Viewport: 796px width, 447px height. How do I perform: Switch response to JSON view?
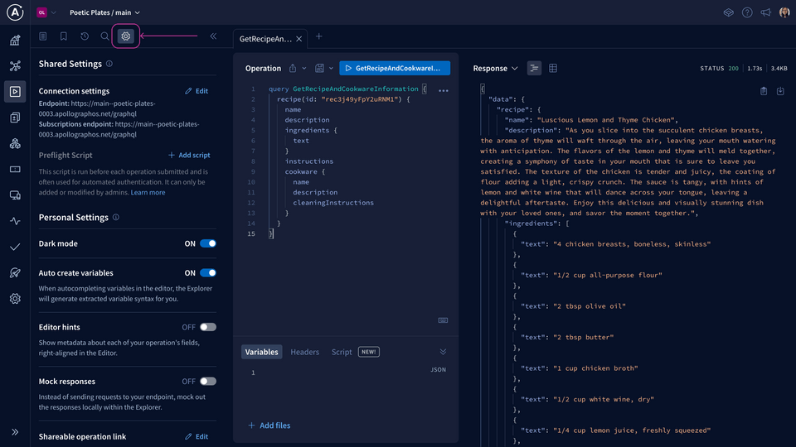pyautogui.click(x=533, y=68)
